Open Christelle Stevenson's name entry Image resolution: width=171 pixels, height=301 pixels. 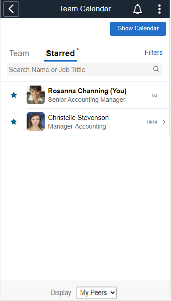click(x=78, y=118)
